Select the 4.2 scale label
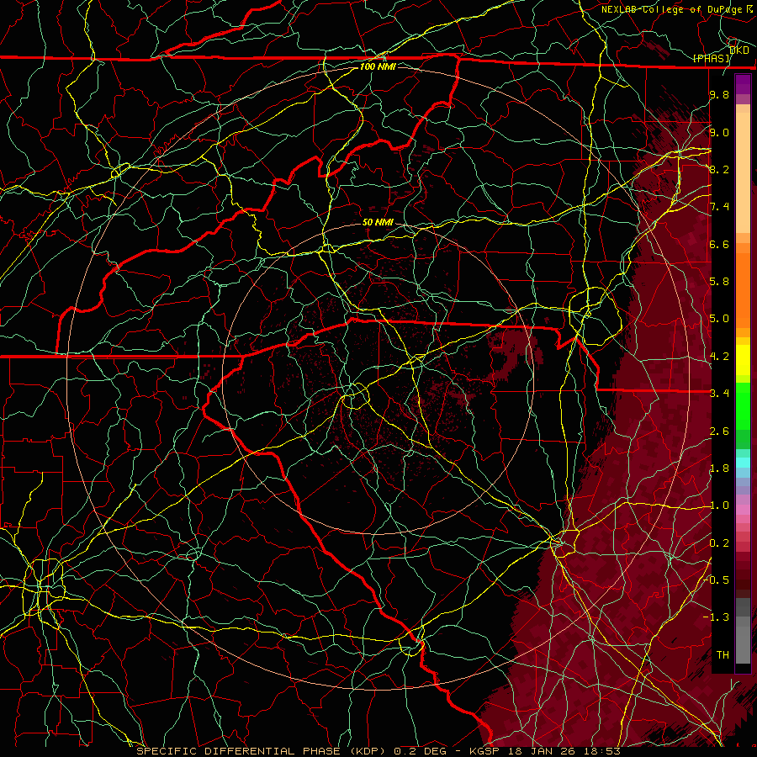The height and width of the screenshot is (757, 757). (719, 357)
